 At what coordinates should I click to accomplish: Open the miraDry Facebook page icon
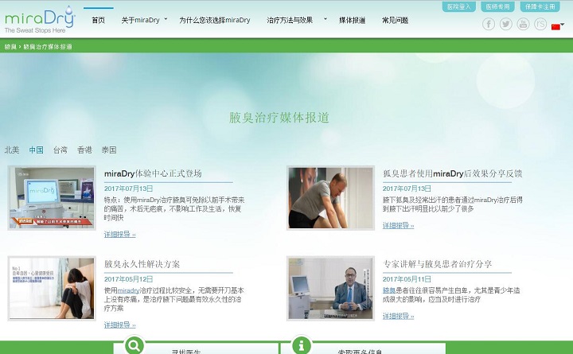[489, 24]
